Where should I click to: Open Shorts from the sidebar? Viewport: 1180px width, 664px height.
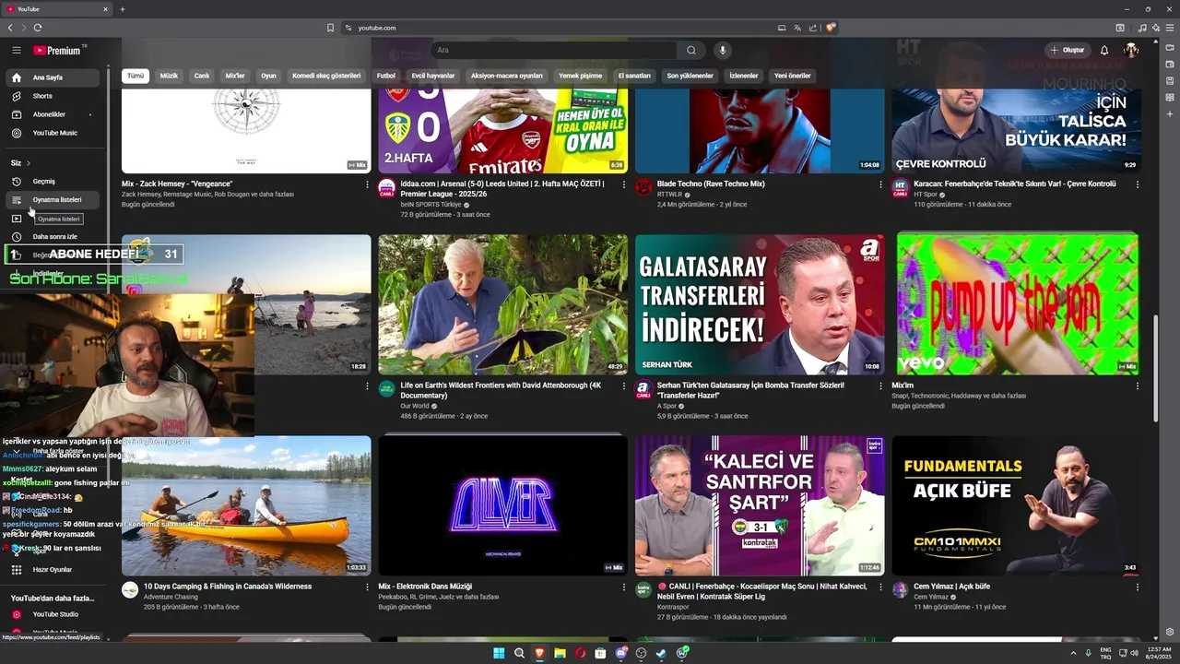coord(52,96)
